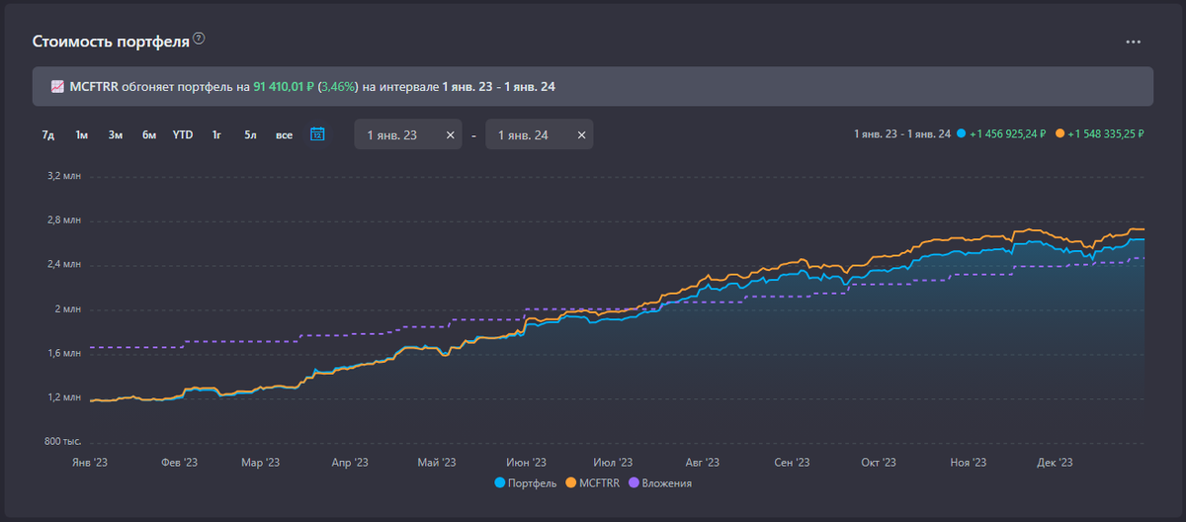The image size is (1186, 522).
Task: Open the calendar date picker icon
Action: click(x=317, y=134)
